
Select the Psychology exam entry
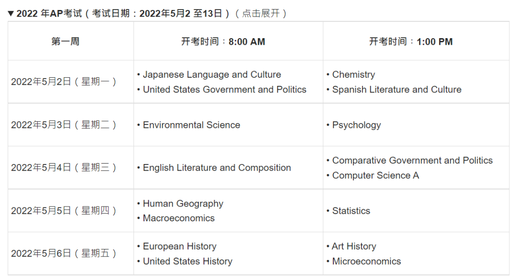pyautogui.click(x=356, y=125)
